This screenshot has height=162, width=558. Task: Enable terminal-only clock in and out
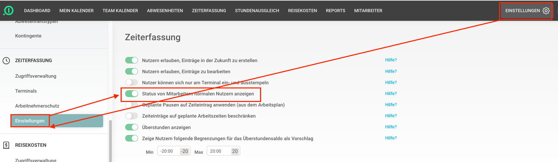click(132, 83)
